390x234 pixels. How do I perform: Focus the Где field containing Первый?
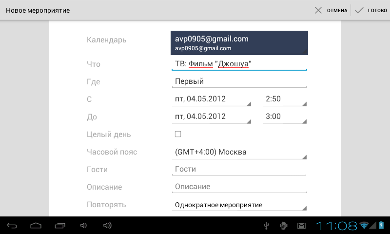coord(239,81)
